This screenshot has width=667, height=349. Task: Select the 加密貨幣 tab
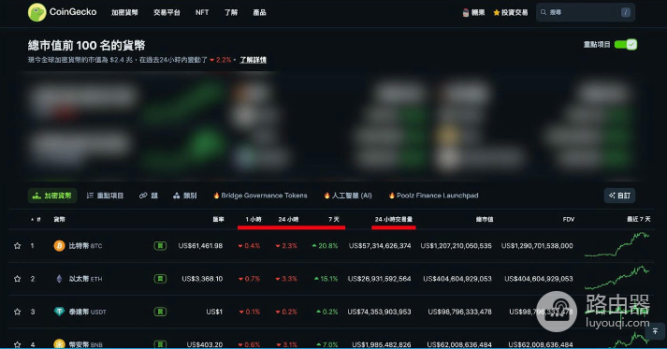(x=52, y=196)
